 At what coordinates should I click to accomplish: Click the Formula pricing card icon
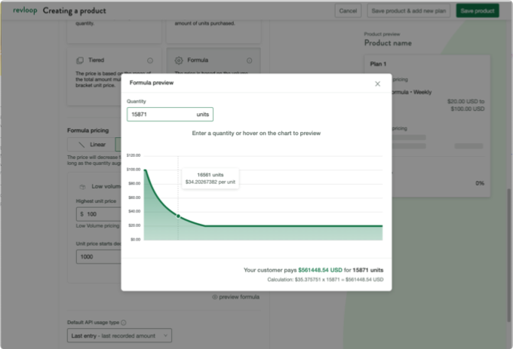179,60
